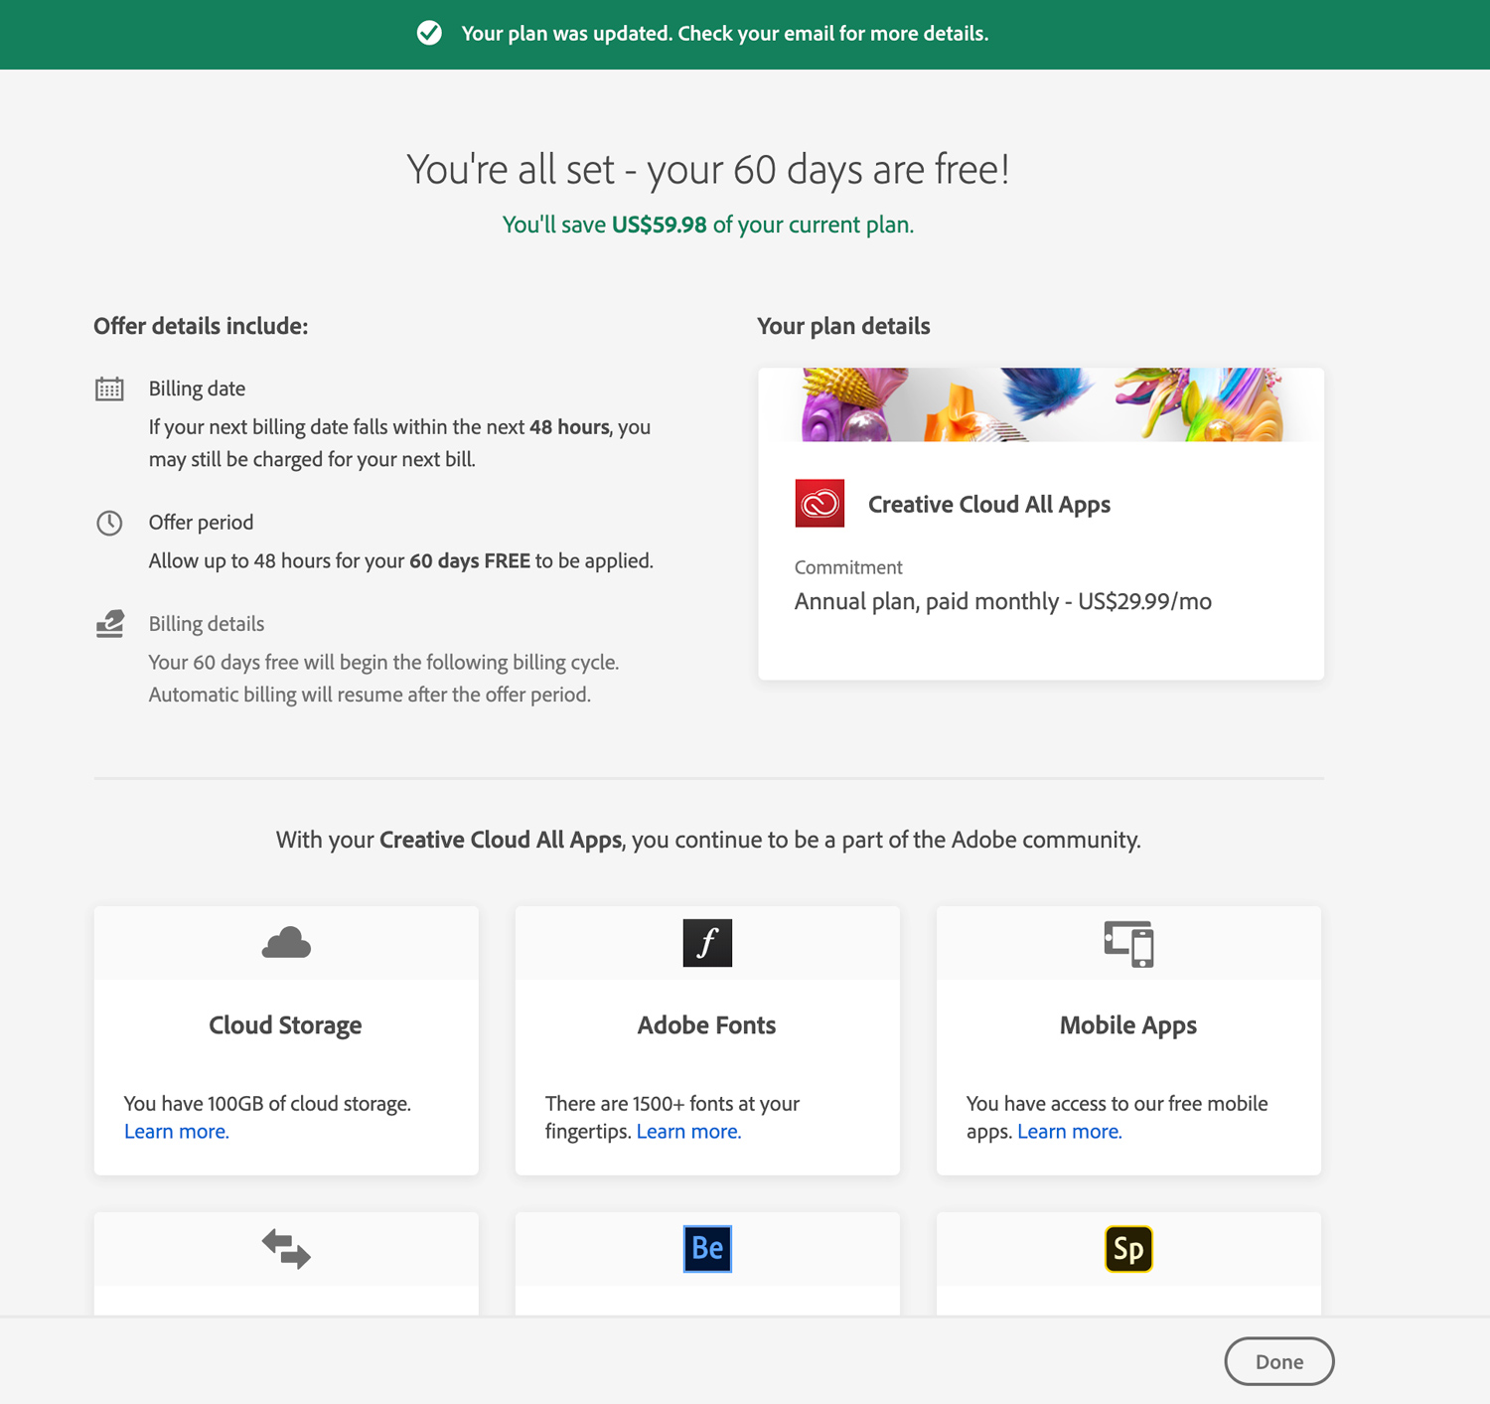Click the Billing details stamp icon
Viewport: 1490px width, 1404px height.
(x=109, y=623)
